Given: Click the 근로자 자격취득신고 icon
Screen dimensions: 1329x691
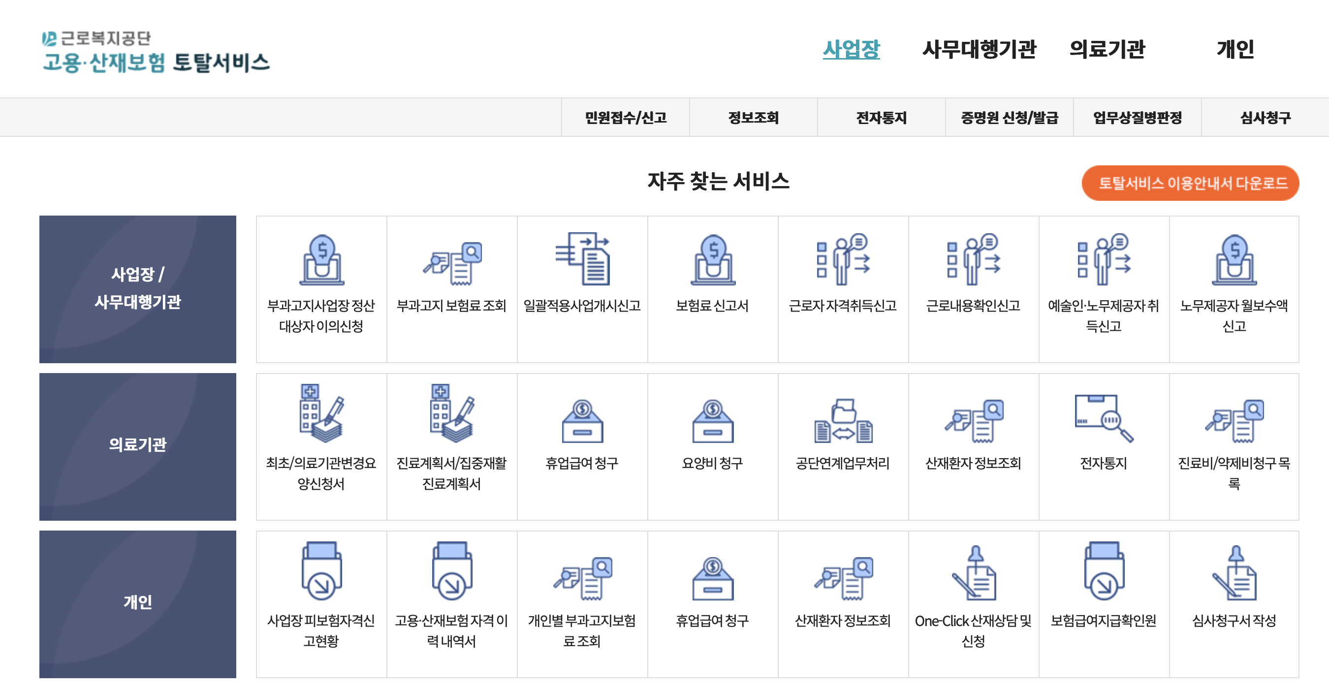Looking at the screenshot, I should (843, 259).
